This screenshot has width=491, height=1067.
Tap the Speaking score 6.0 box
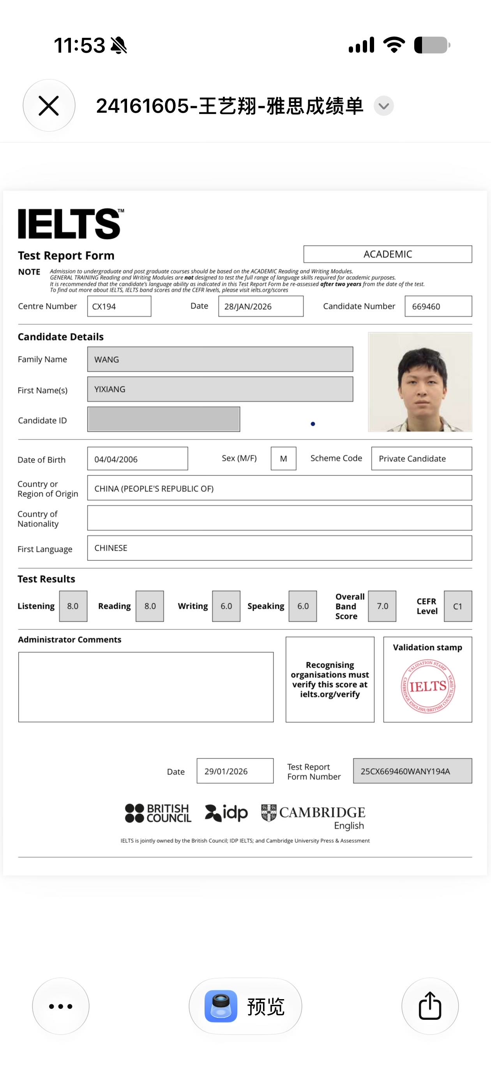[x=303, y=606]
